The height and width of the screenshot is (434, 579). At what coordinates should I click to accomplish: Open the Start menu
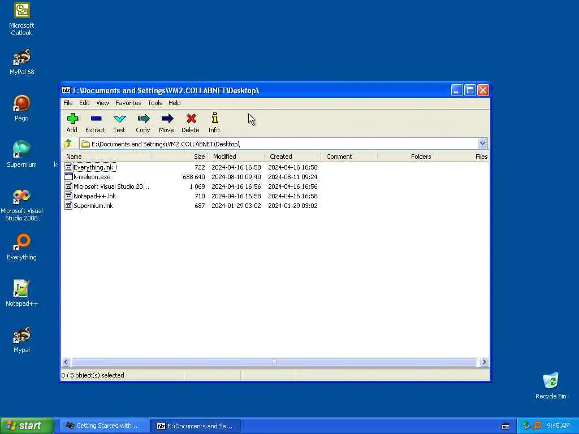pos(27,426)
